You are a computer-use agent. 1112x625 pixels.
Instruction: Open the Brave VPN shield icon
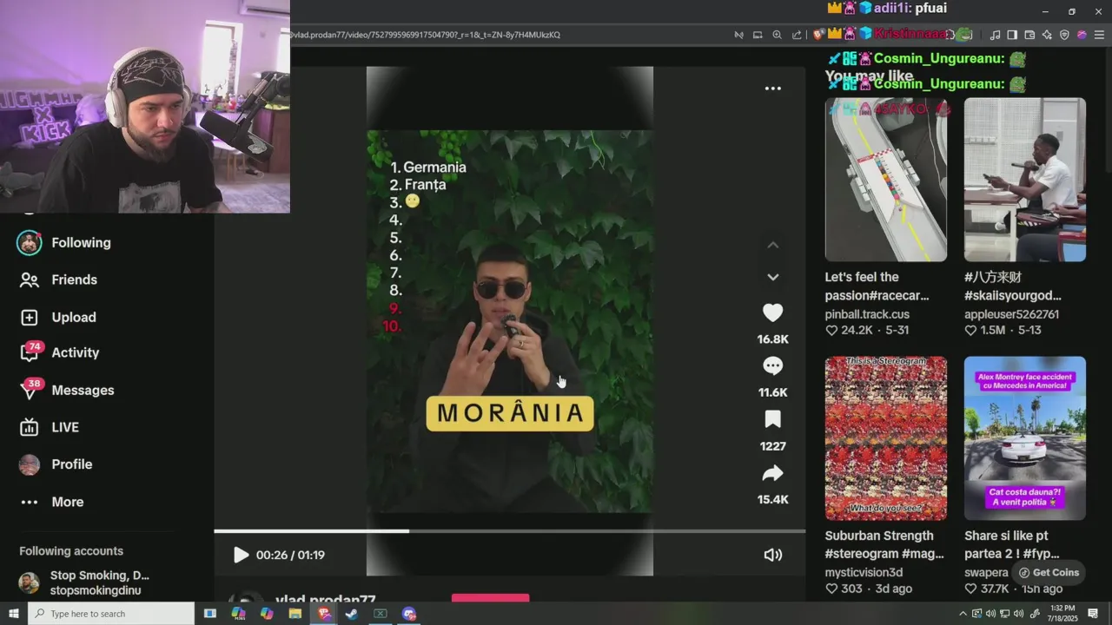pos(1064,35)
